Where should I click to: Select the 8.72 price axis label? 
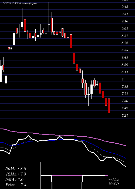coord(125,43)
